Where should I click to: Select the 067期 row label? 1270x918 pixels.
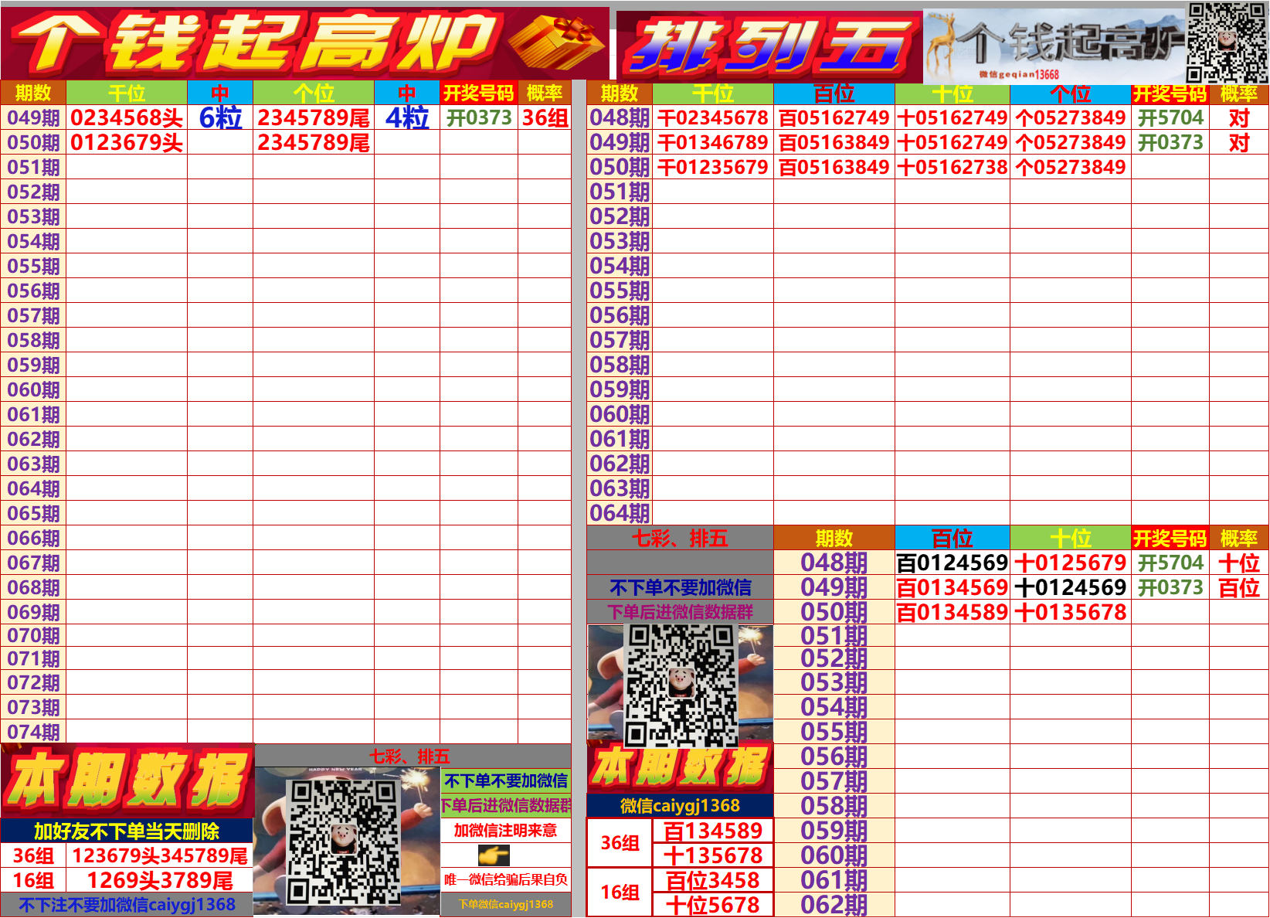click(x=33, y=563)
